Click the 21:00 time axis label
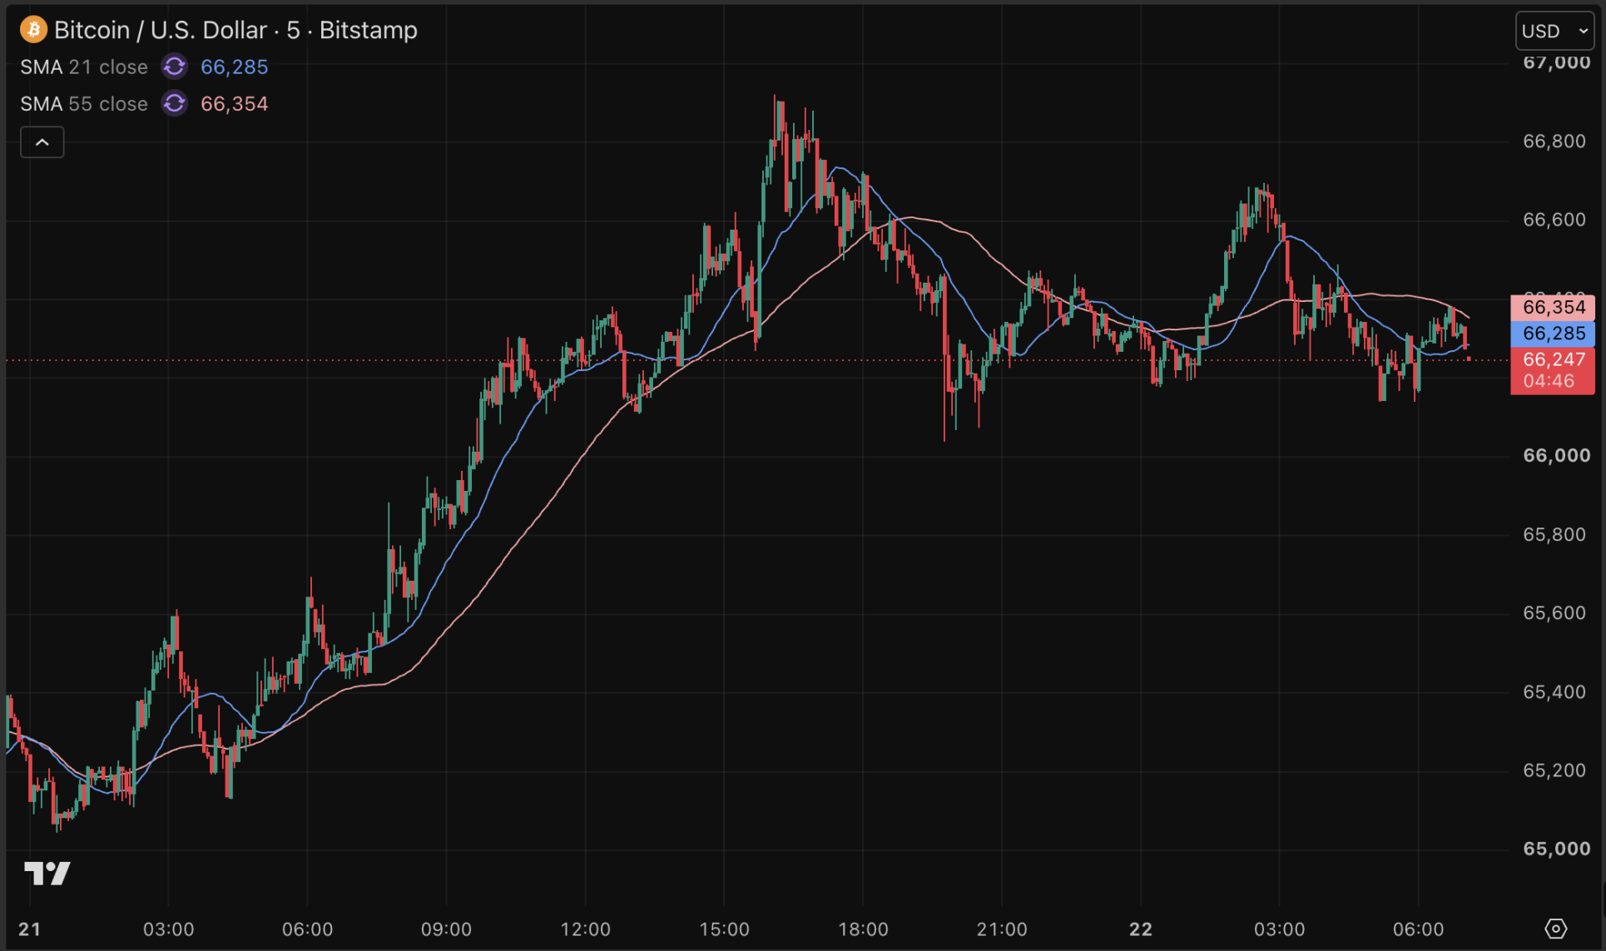This screenshot has height=951, width=1606. point(1002,929)
